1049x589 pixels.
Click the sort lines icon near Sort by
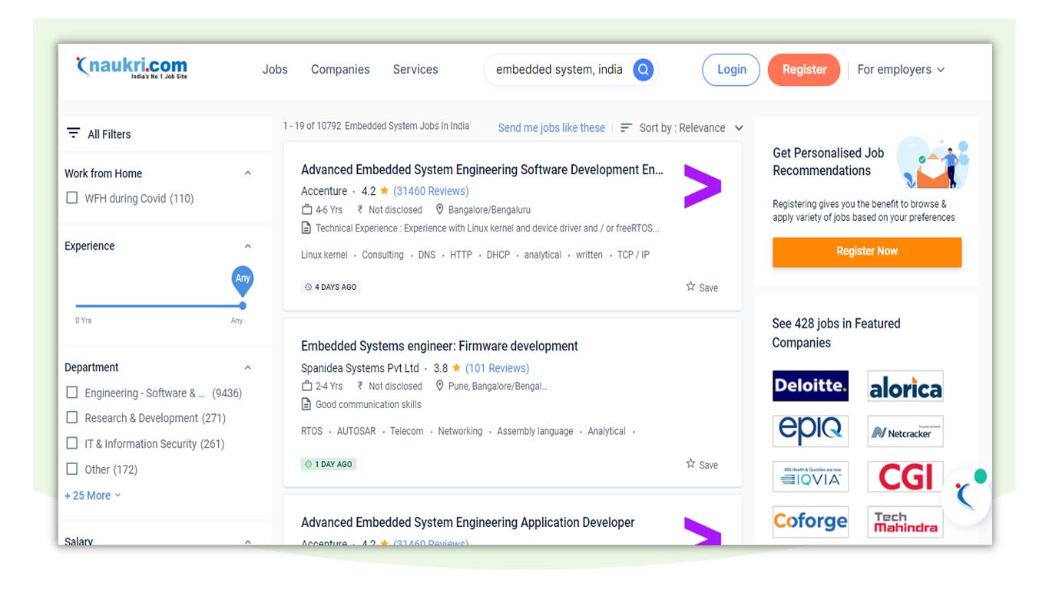pyautogui.click(x=627, y=128)
